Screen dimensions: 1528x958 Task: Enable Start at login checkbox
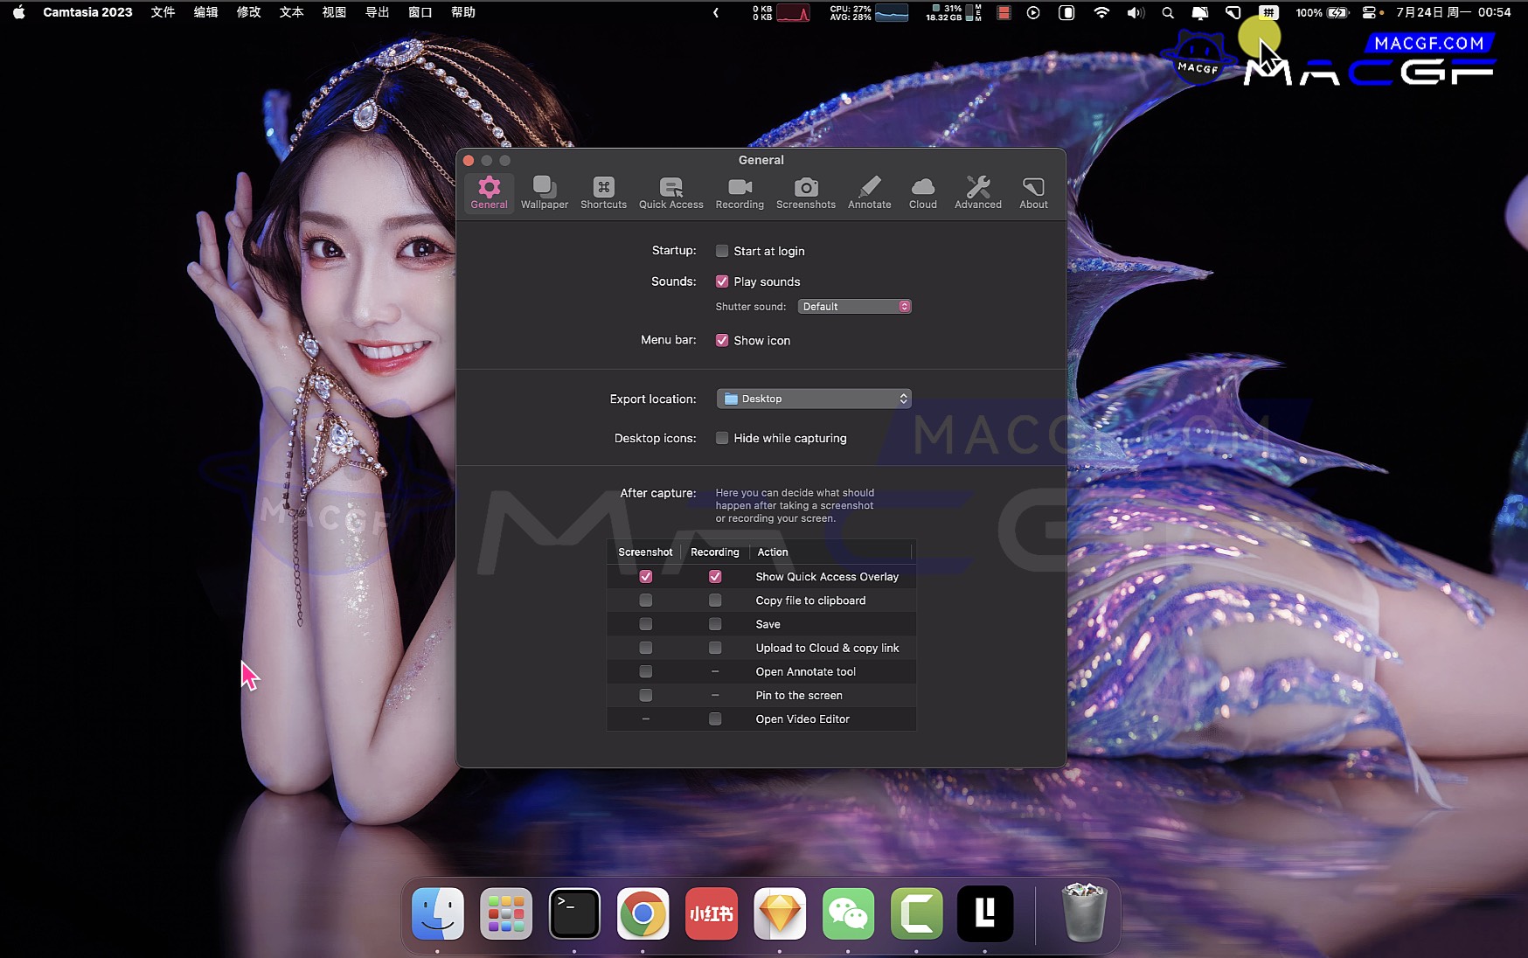pyautogui.click(x=722, y=251)
